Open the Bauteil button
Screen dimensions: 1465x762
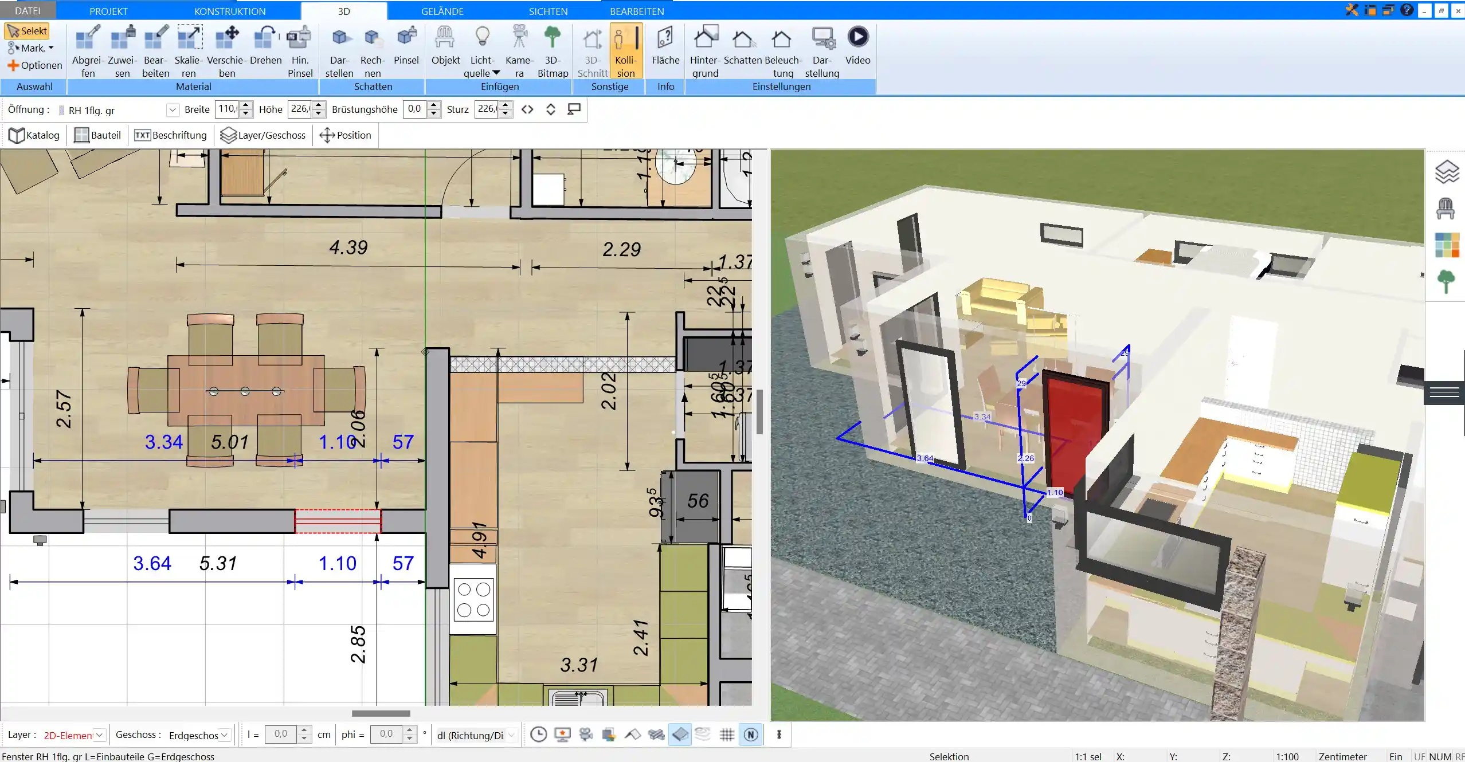coord(98,135)
